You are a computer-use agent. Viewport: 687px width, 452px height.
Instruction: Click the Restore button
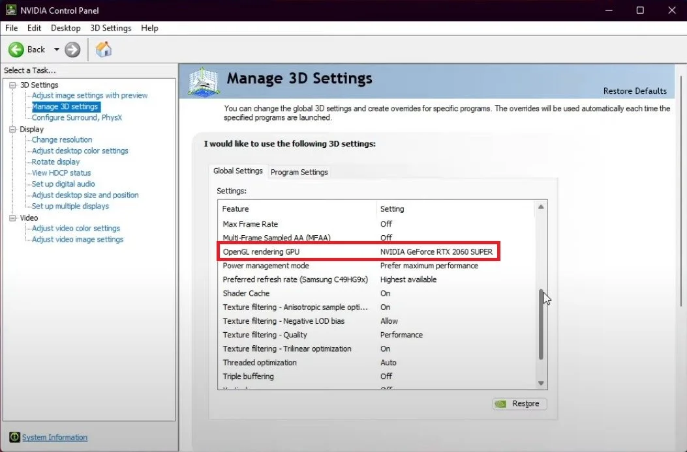coord(519,403)
